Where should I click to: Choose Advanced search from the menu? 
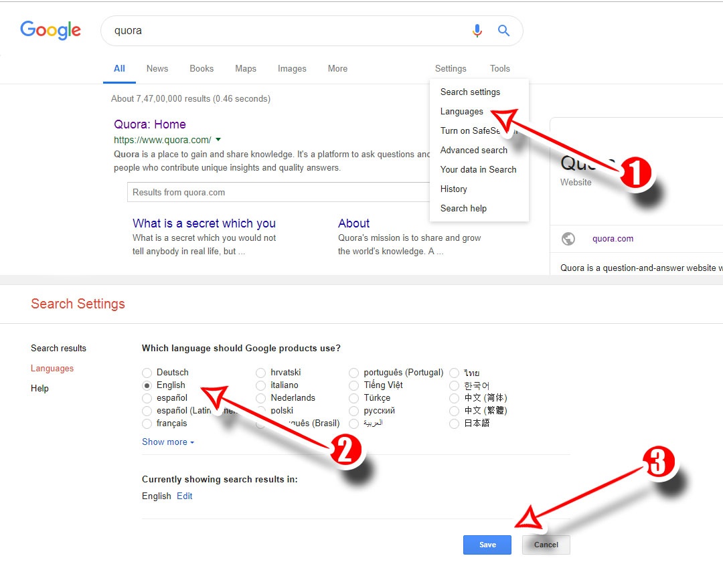[473, 151]
